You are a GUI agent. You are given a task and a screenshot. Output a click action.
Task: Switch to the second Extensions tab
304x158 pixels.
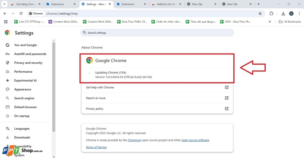pos(131,4)
